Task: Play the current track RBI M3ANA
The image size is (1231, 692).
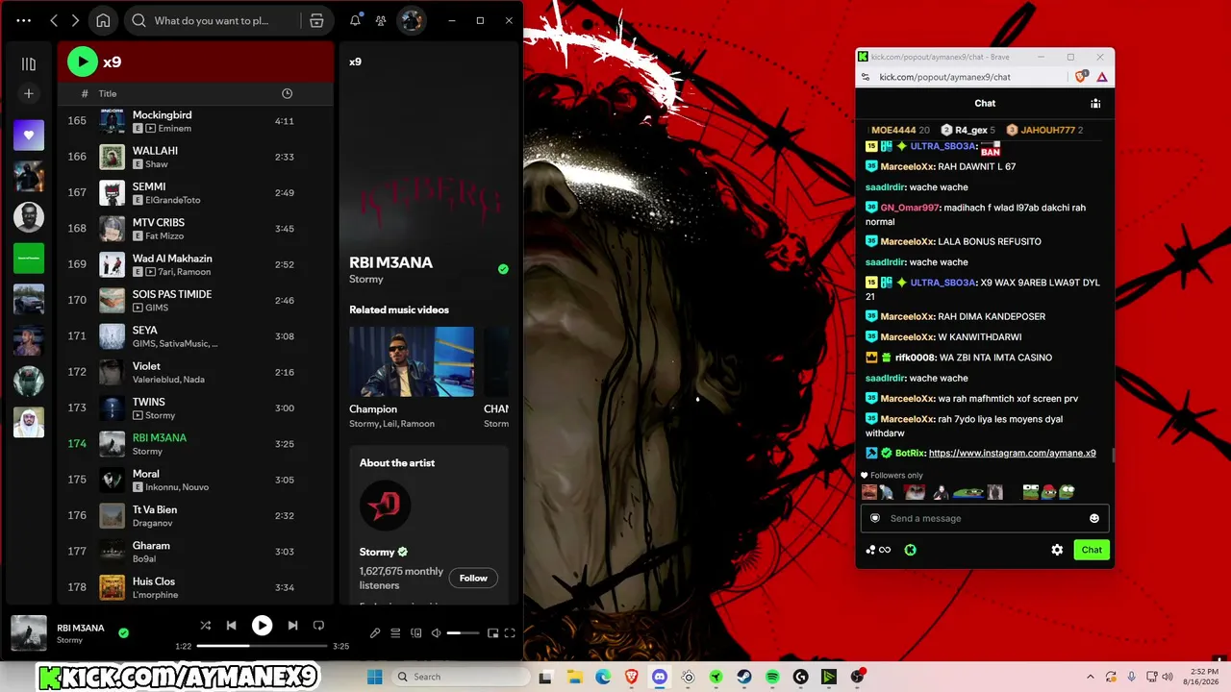Action: point(262,626)
